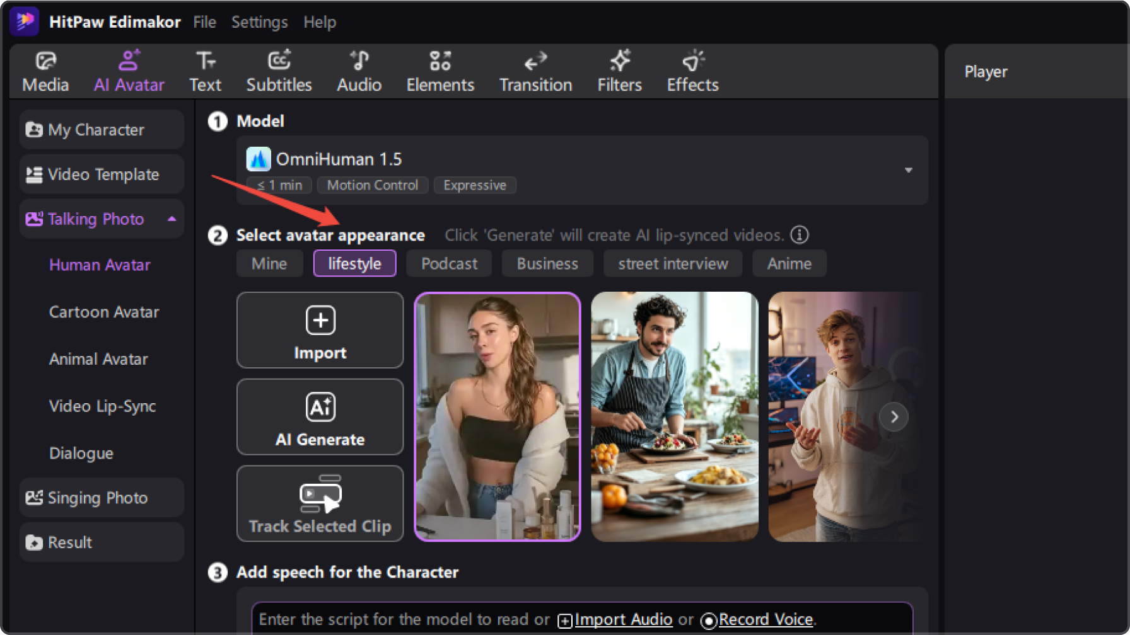Open the Subtitles panel

279,72
